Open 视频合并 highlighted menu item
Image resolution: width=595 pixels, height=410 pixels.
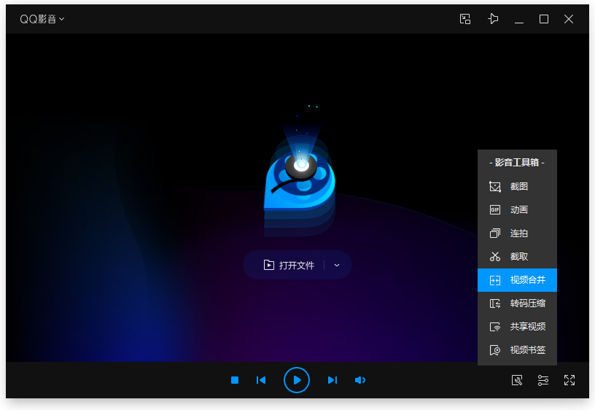coord(518,280)
